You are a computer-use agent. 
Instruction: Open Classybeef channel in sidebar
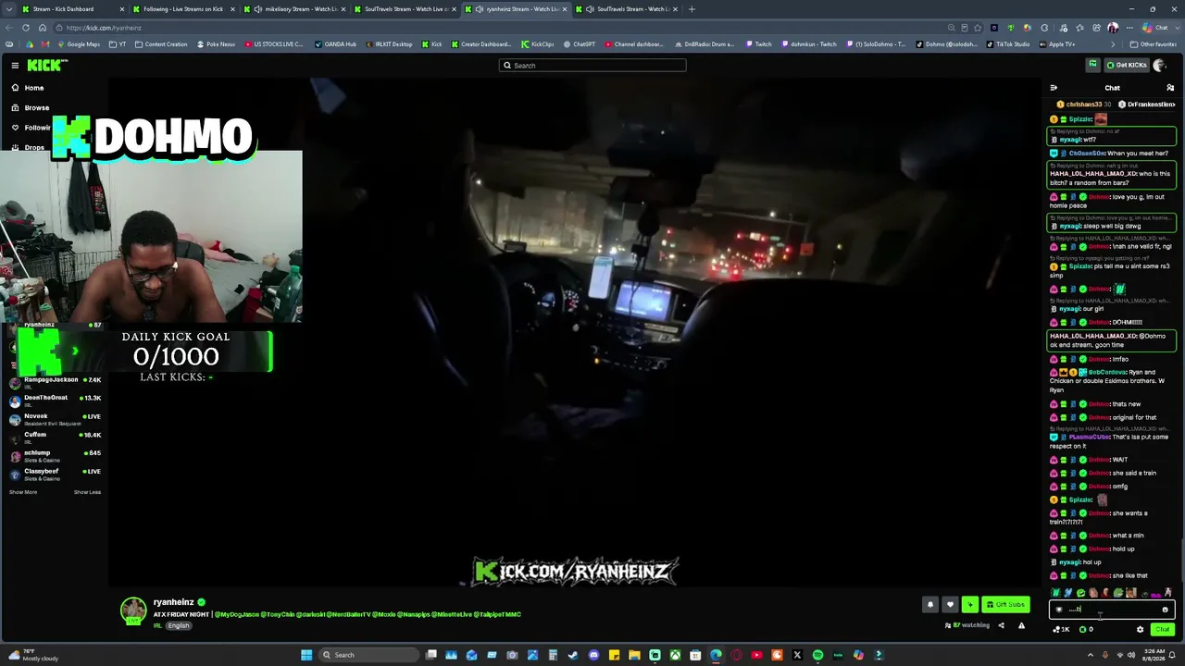click(x=56, y=474)
